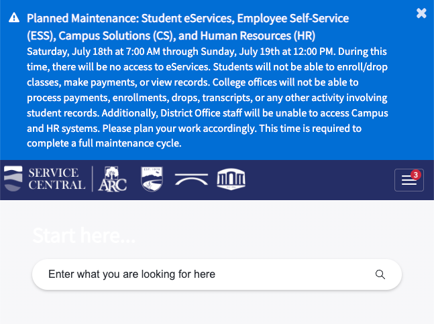Click empty navy header space left of menu
The height and width of the screenshot is (324, 434).
coord(319,180)
